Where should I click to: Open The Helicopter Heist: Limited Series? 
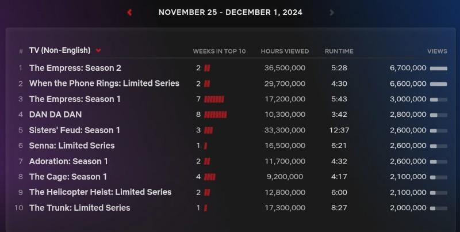click(100, 192)
